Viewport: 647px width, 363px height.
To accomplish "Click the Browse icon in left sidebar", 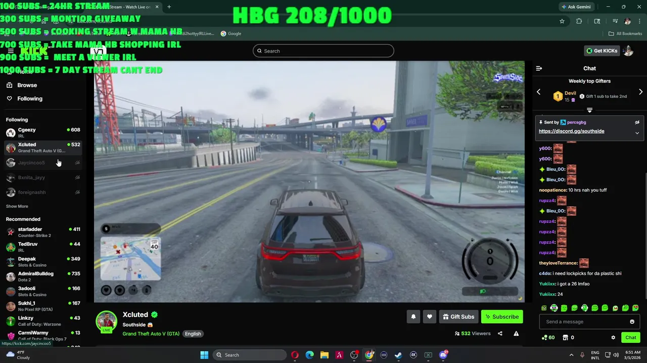I will [x=9, y=85].
